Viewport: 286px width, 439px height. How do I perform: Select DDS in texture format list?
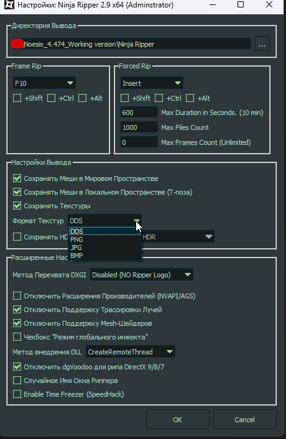104,231
